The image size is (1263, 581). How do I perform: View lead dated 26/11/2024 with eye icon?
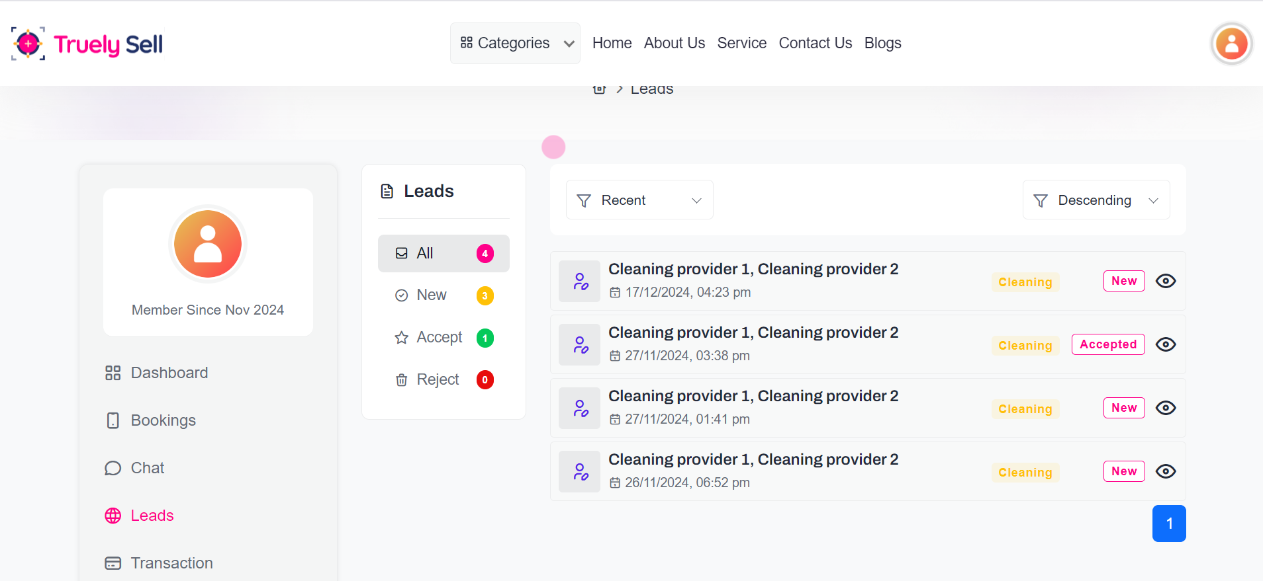click(1165, 471)
